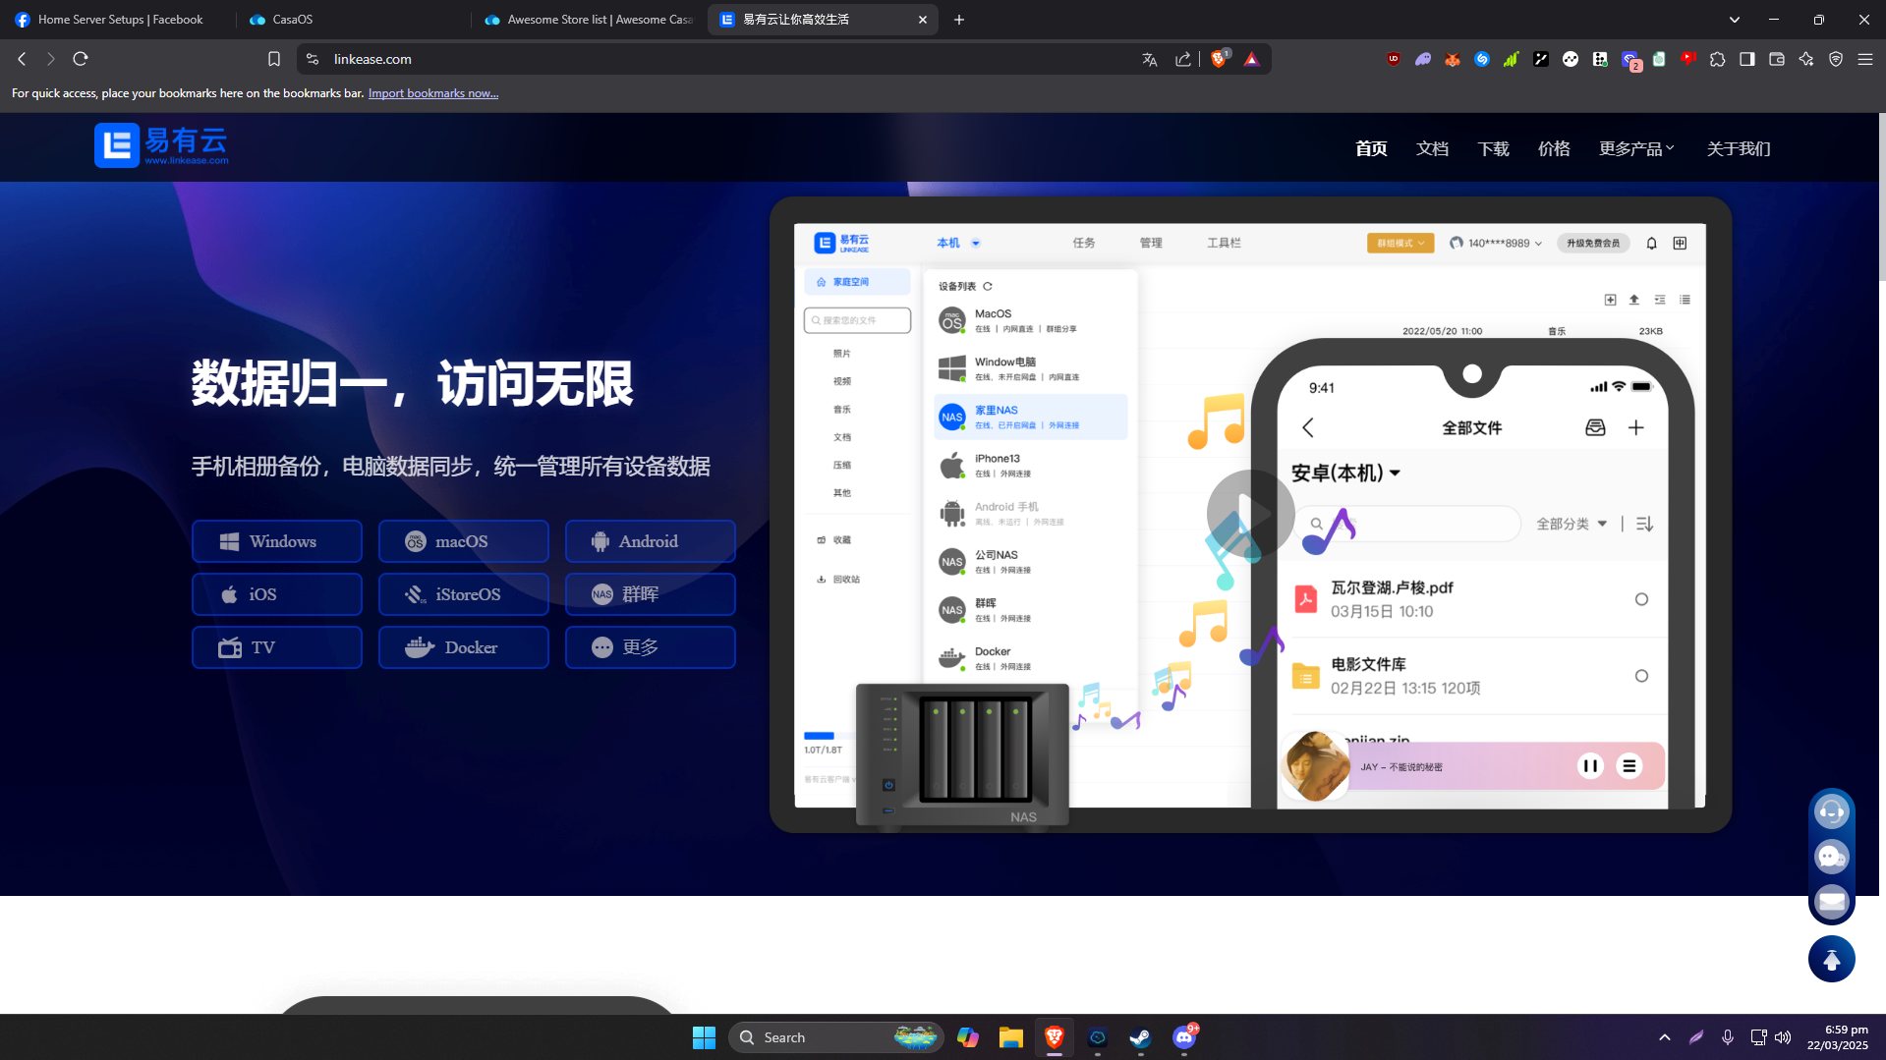Click the LinkEase logo in the header

click(x=161, y=145)
